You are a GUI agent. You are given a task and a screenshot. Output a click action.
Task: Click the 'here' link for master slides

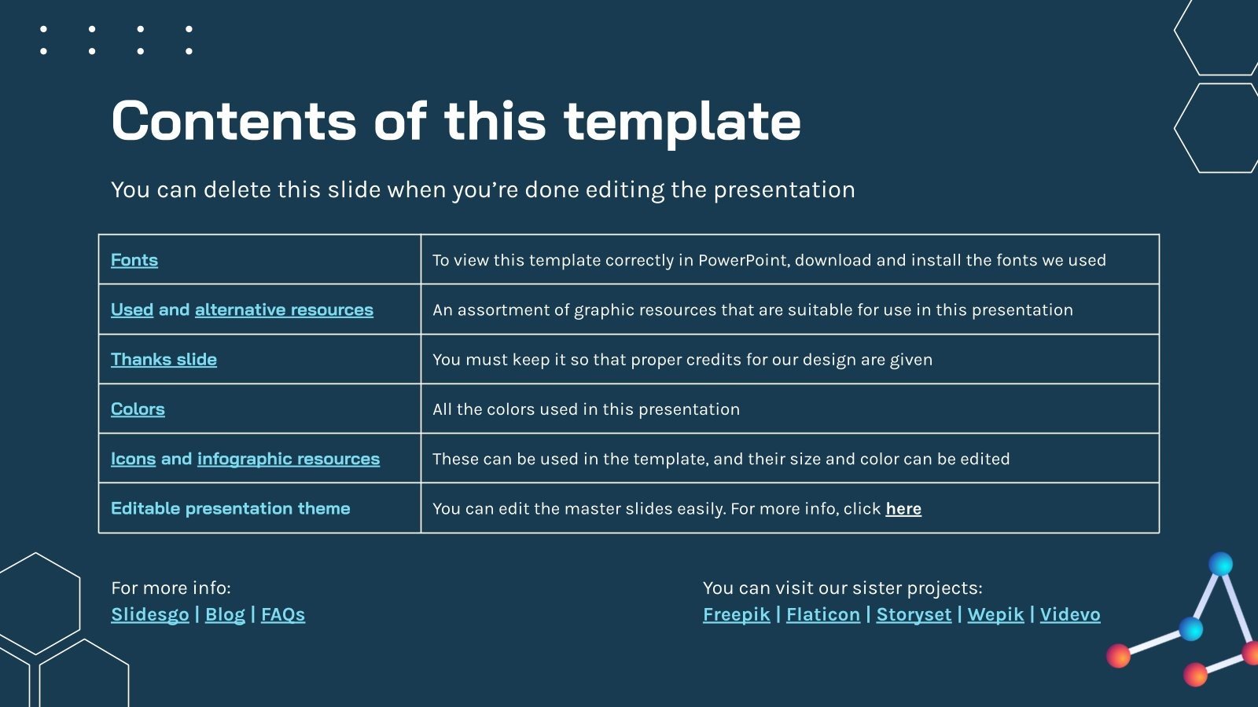[903, 509]
